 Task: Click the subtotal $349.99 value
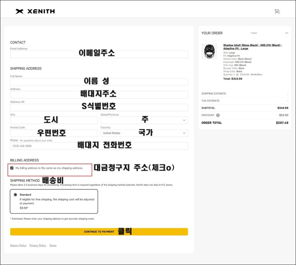point(283,108)
